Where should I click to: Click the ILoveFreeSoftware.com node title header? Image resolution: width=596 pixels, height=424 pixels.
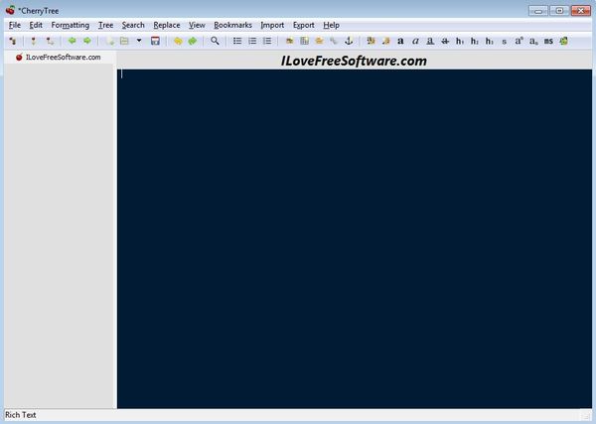(x=354, y=61)
